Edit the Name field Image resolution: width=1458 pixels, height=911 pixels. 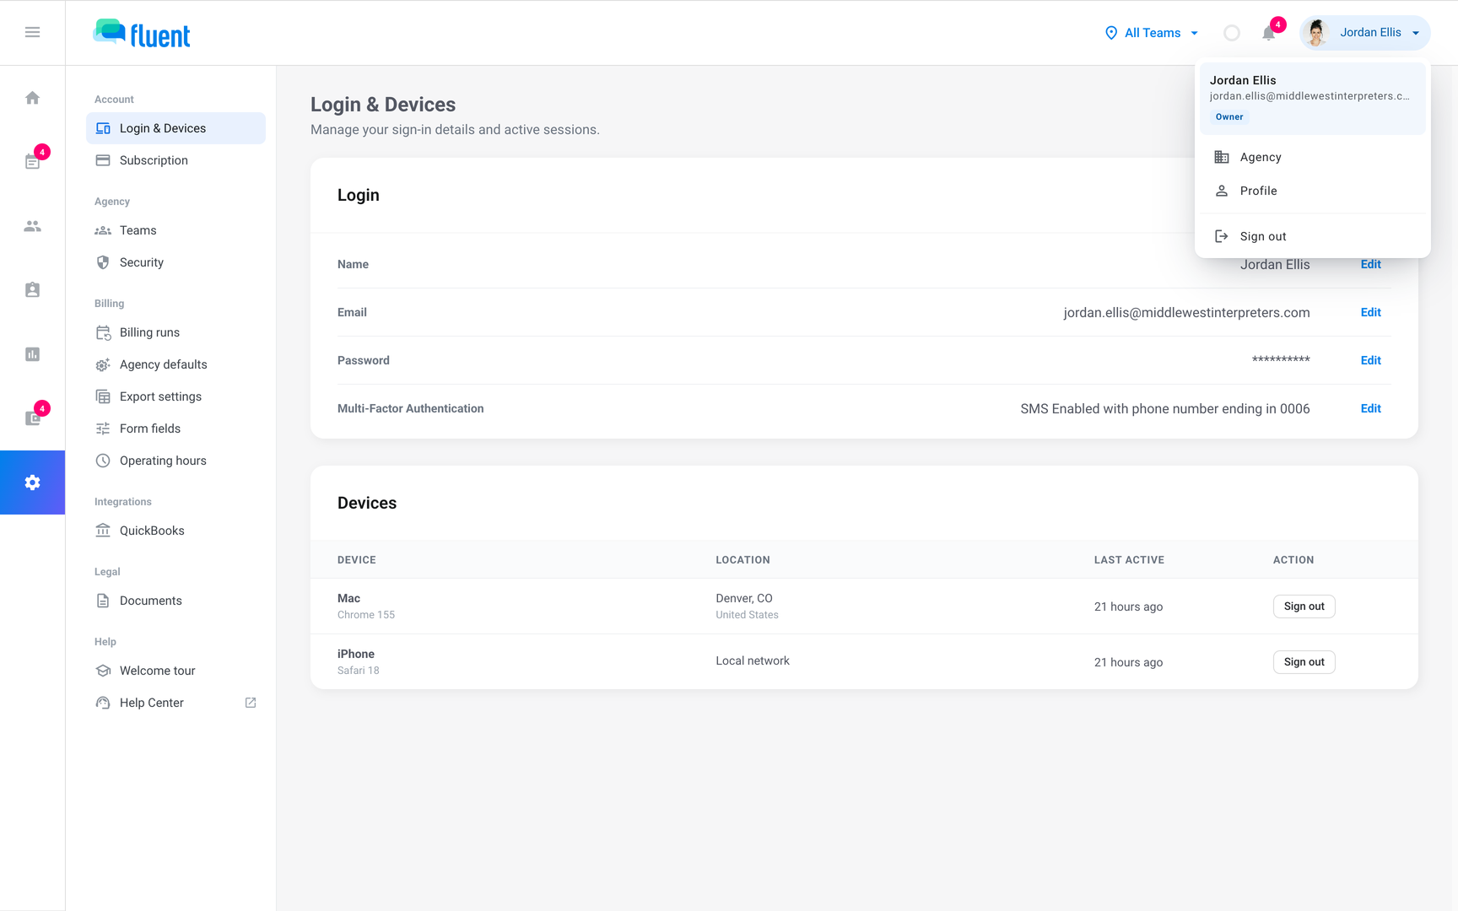1370,264
